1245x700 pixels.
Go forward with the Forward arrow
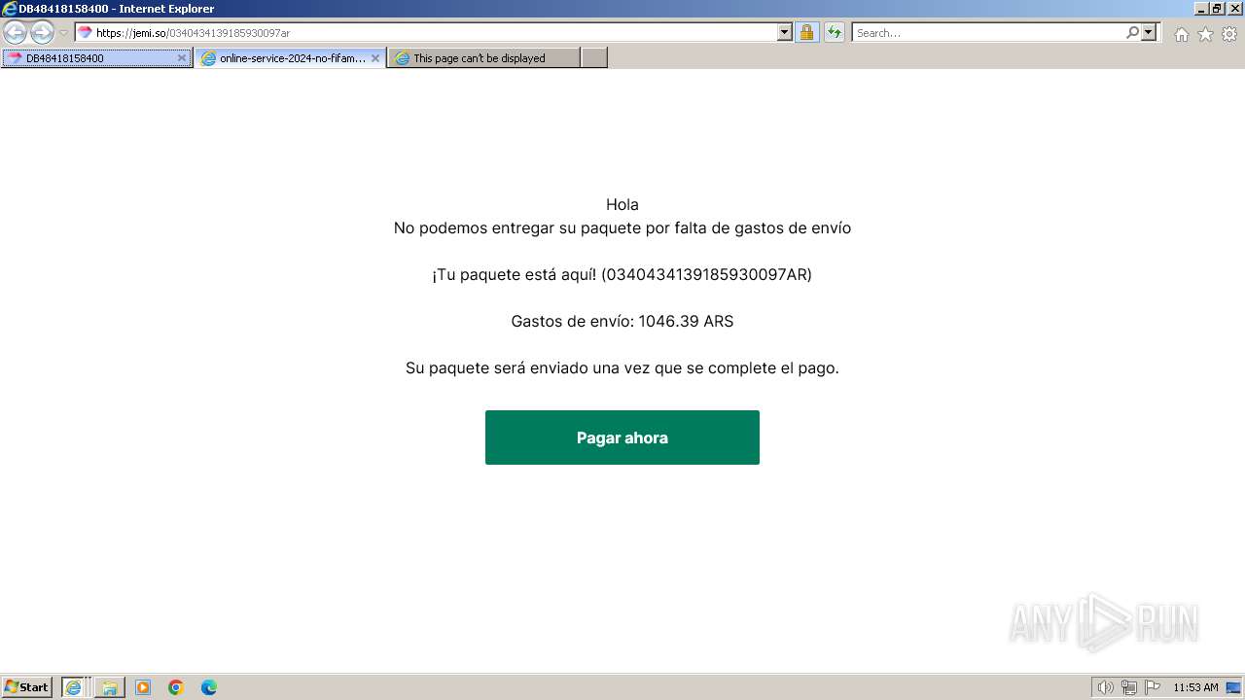pos(42,33)
